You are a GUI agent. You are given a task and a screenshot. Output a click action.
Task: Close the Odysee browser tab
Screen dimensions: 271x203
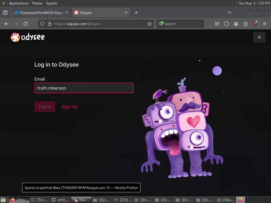click(x=126, y=12)
